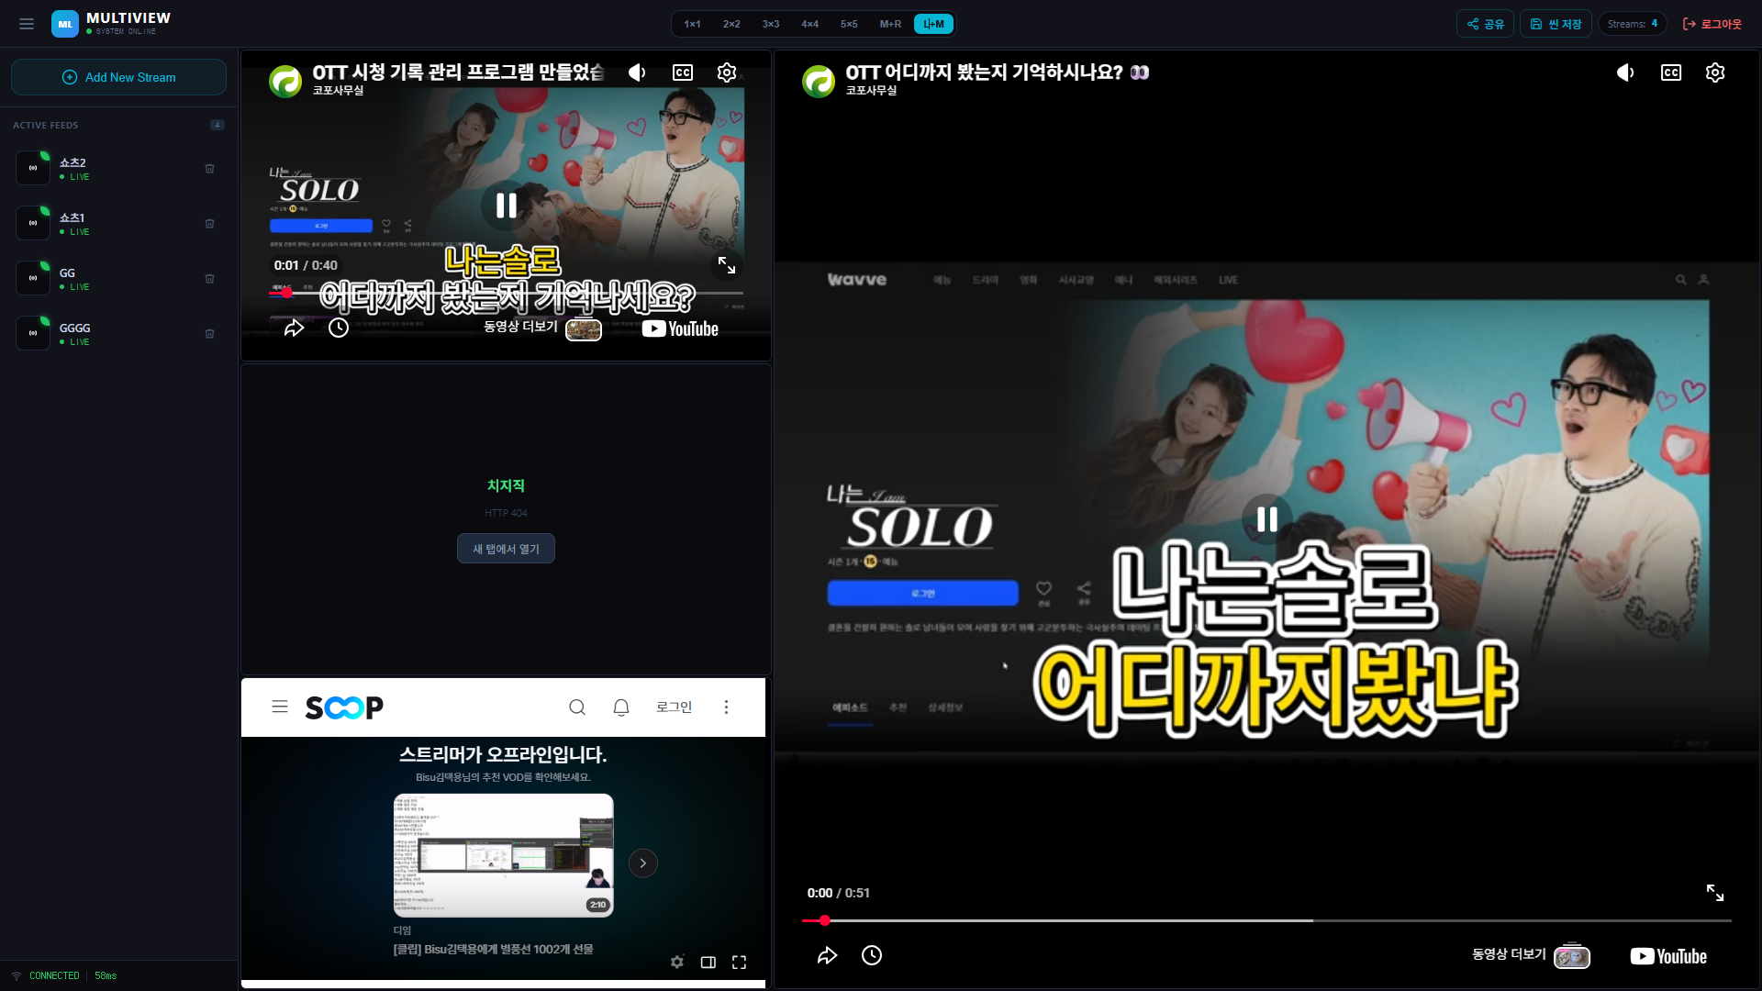
Task: Toggle SOOP player fullscreen
Action: 740,963
